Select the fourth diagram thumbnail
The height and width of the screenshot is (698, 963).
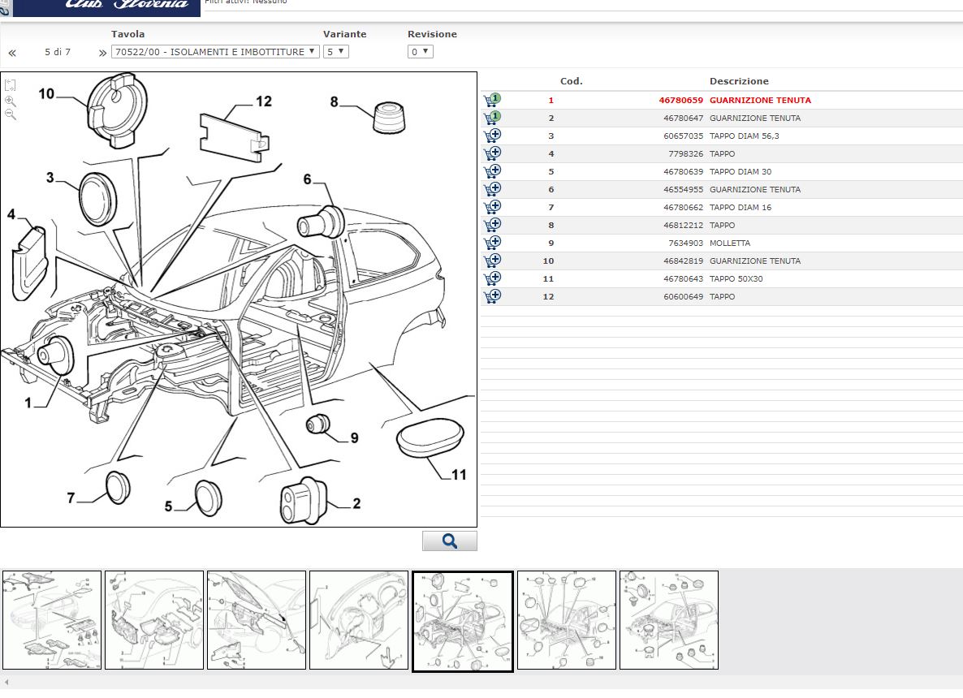pyautogui.click(x=359, y=620)
